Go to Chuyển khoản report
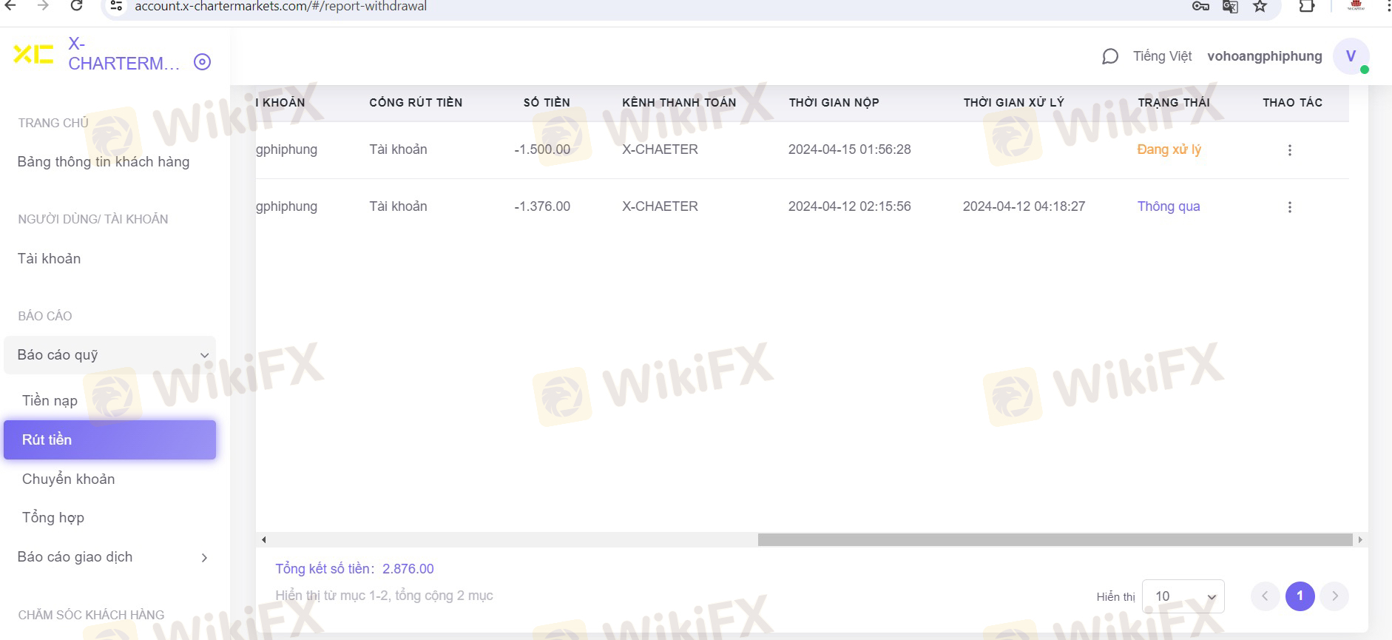 (68, 479)
